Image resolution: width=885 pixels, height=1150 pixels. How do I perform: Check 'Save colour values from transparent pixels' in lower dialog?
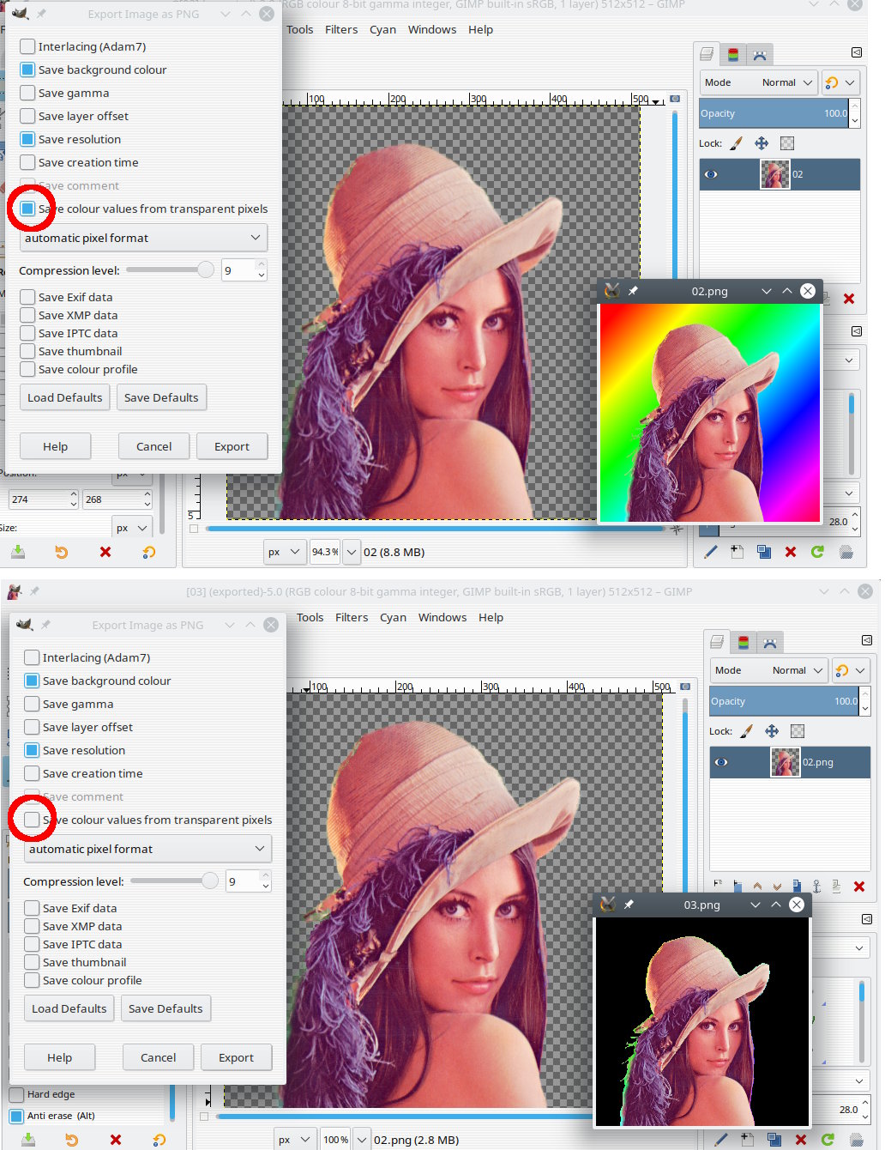32,820
